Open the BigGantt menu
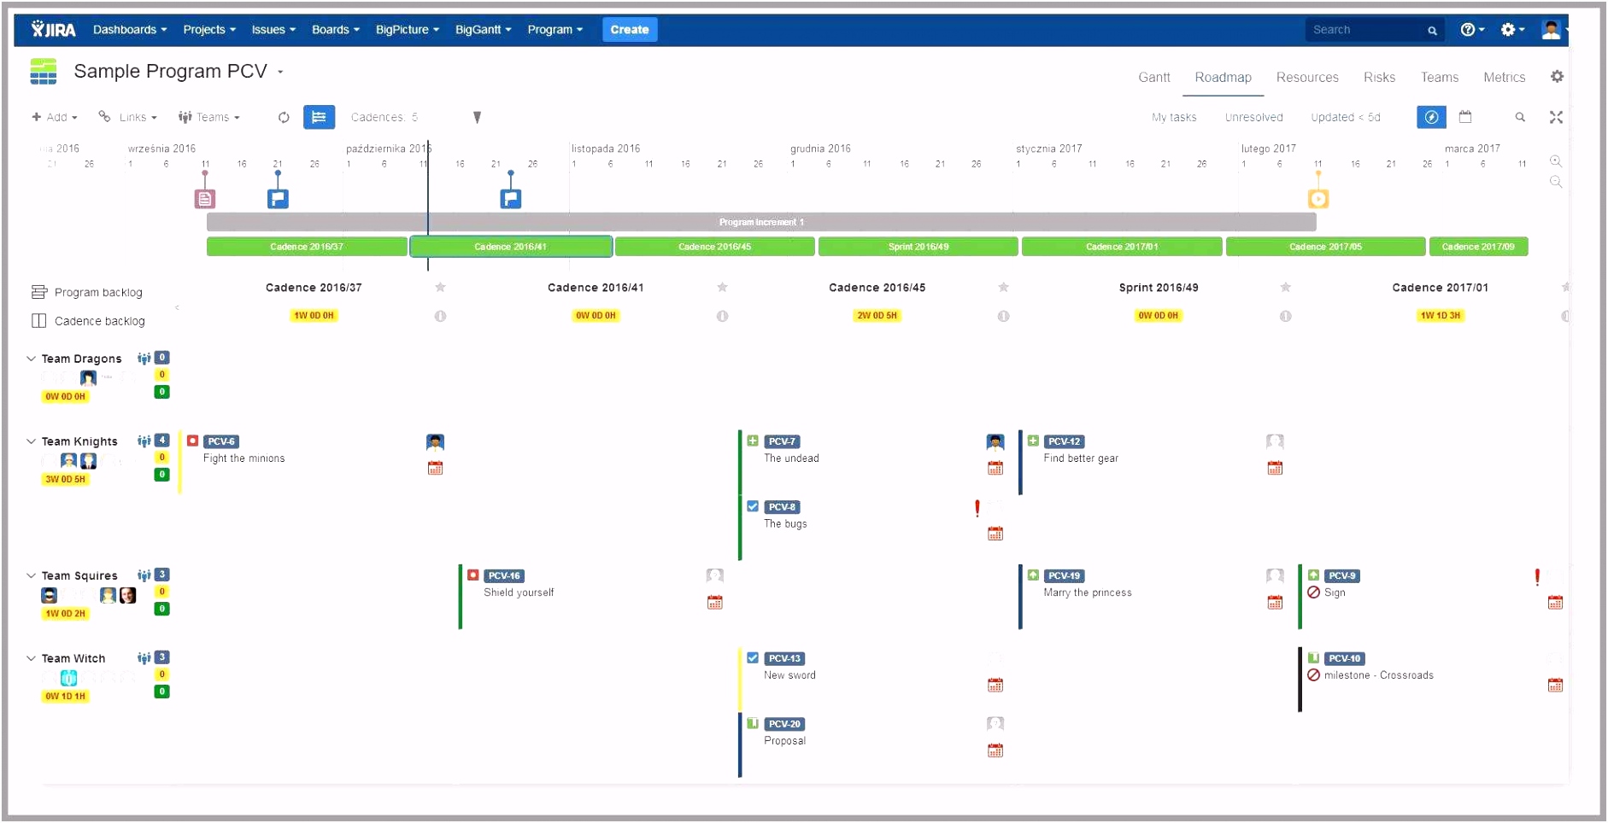 pyautogui.click(x=483, y=29)
